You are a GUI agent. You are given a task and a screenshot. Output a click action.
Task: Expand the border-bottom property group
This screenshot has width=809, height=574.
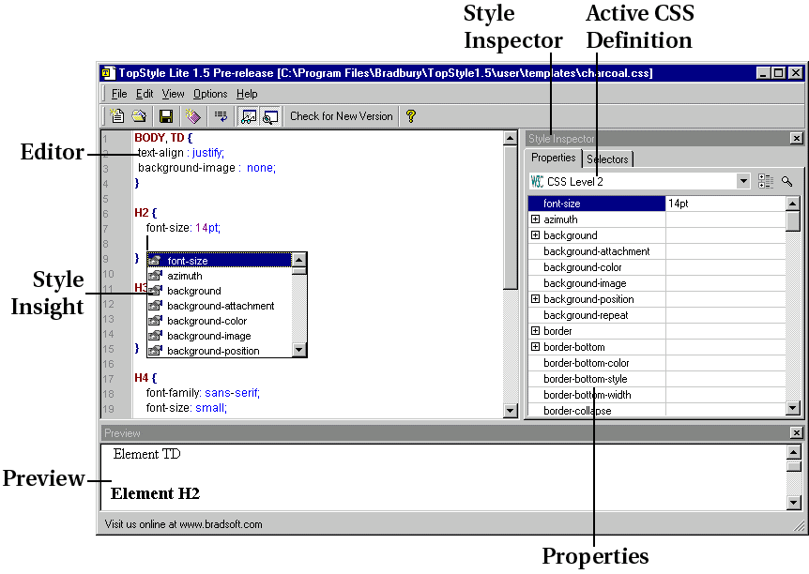coord(536,347)
